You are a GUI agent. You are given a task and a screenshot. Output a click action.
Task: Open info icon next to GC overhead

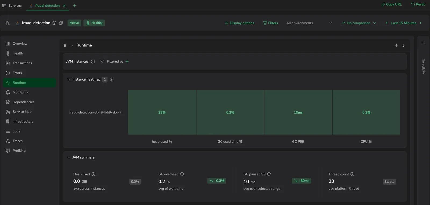coord(182,174)
